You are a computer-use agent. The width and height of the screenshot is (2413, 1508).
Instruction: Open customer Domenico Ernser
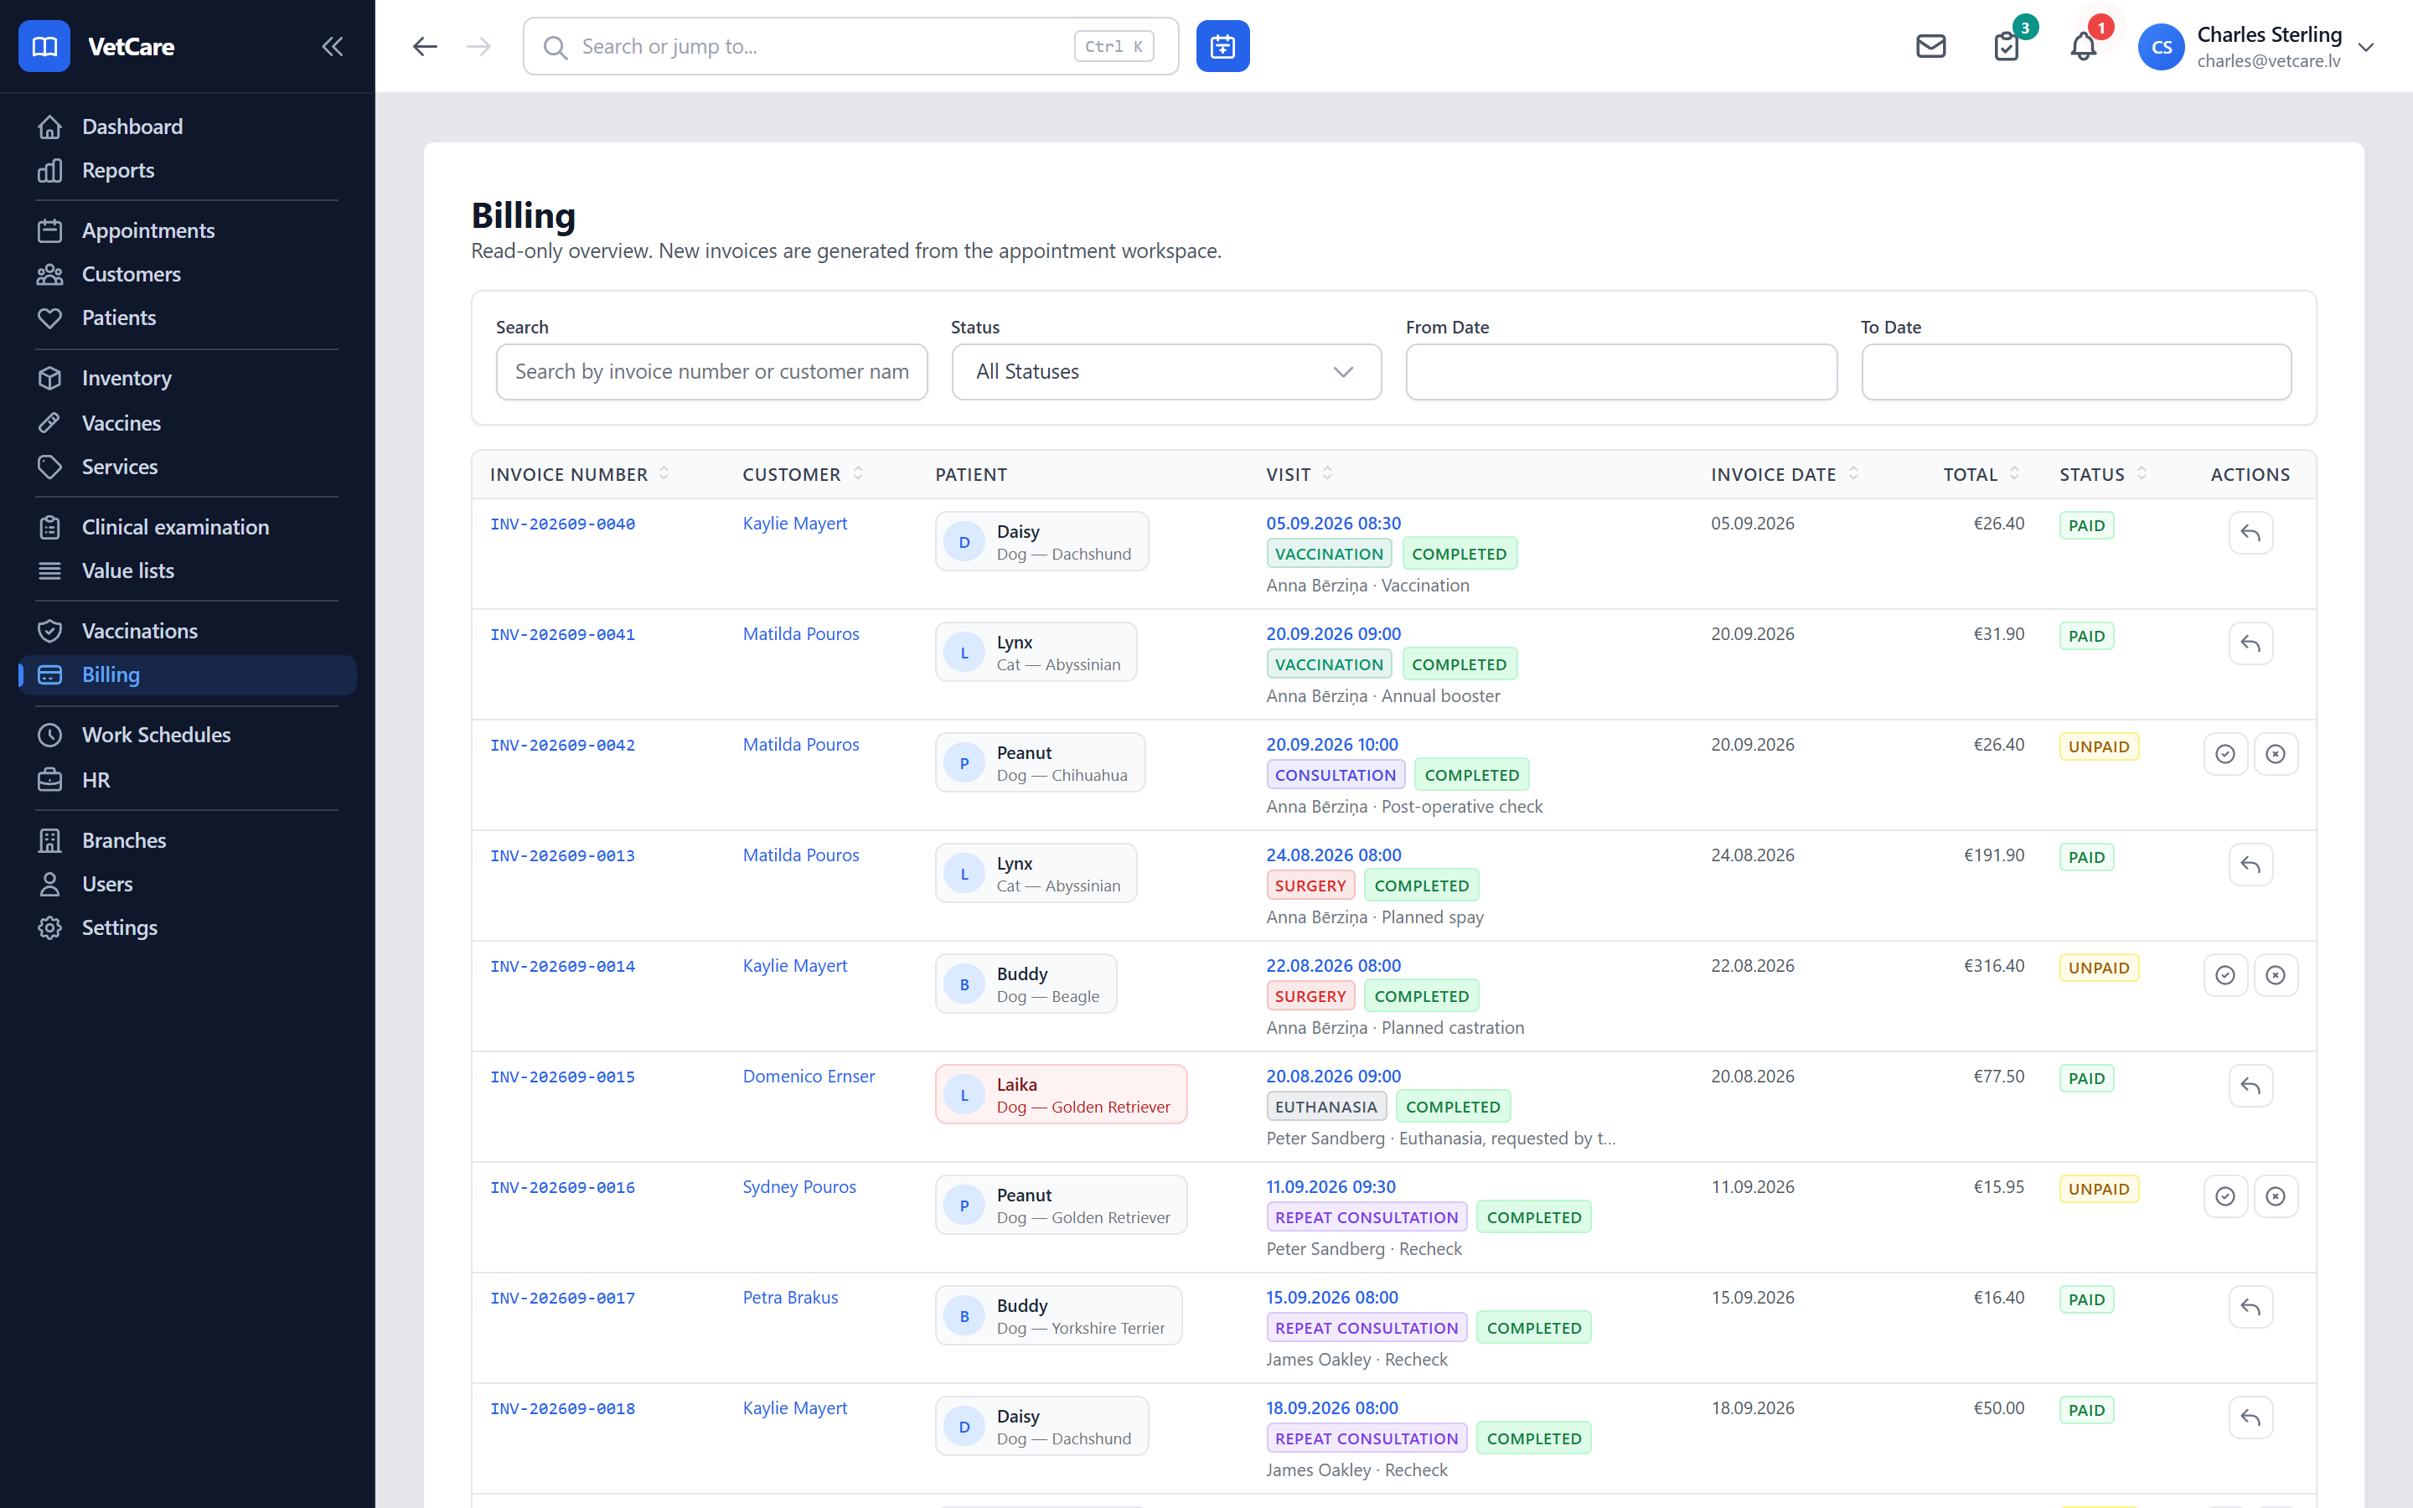click(809, 1077)
